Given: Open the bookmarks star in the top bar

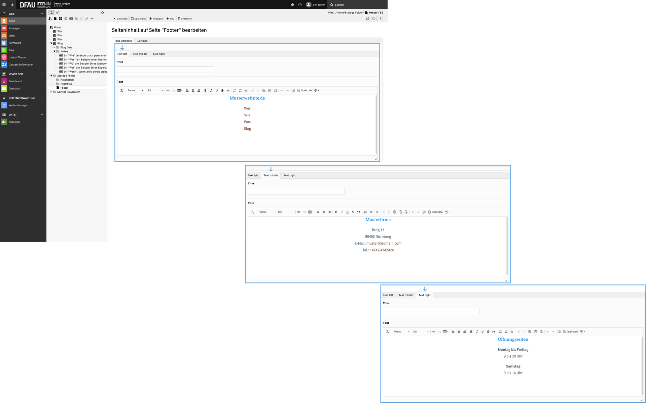Looking at the screenshot, I should 292,5.
